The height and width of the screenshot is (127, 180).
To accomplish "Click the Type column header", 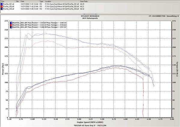I will coord(41,1).
